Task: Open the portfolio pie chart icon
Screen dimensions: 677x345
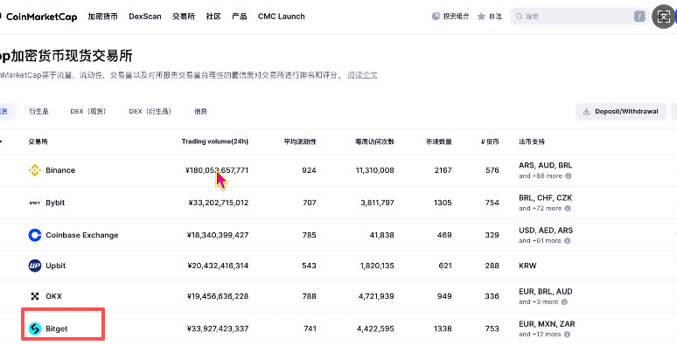Action: pos(436,17)
